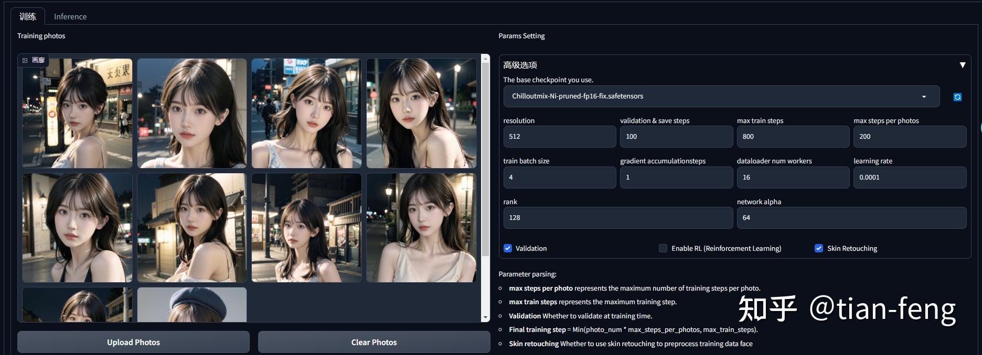The image size is (982, 355).
Task: Select second photo in second gallery row
Action: 192,228
